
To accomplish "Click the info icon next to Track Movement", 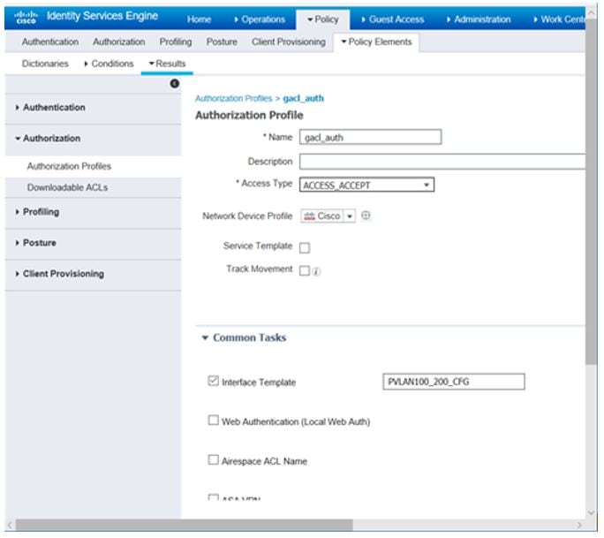I will 316,272.
